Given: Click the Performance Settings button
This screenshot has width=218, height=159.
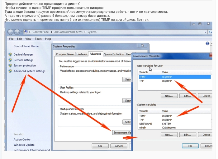Looking at the screenshot, I should click(x=127, y=79).
